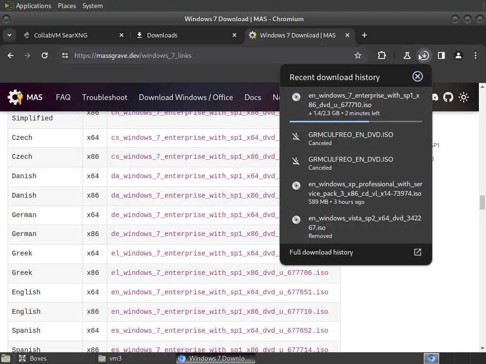
Task: Open the Extensions puzzle icon
Action: point(382,56)
